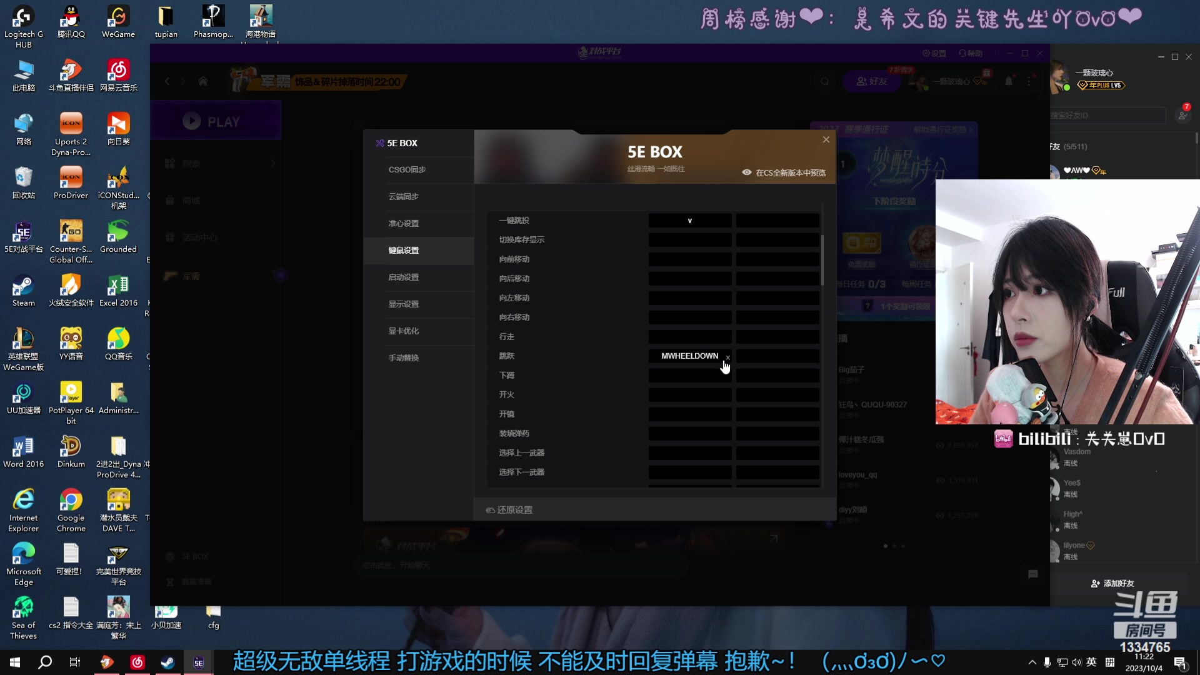Open Windows taskbar search
The height and width of the screenshot is (675, 1200).
click(x=45, y=662)
